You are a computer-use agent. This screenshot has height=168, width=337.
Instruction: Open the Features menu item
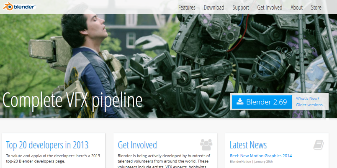click(x=187, y=8)
